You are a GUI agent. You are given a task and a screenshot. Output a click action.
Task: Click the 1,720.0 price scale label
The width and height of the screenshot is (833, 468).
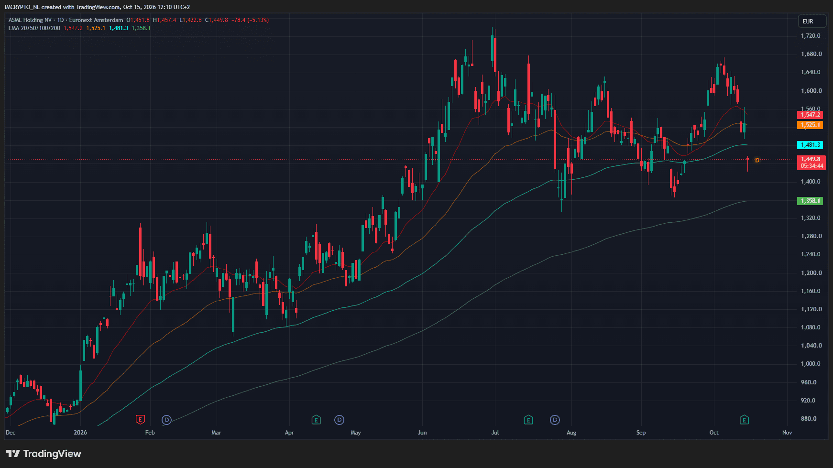point(811,36)
